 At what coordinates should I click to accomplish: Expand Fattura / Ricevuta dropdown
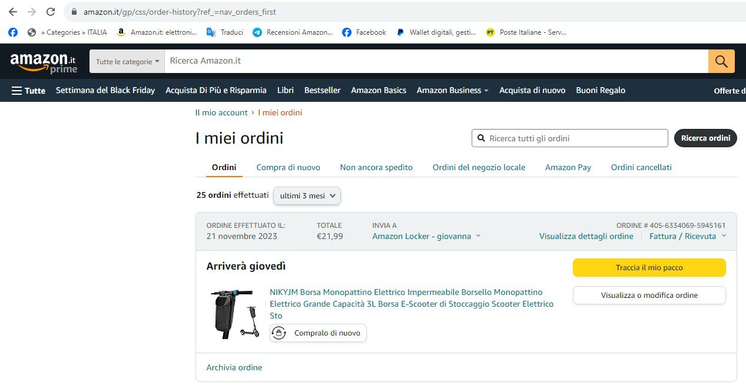point(688,236)
